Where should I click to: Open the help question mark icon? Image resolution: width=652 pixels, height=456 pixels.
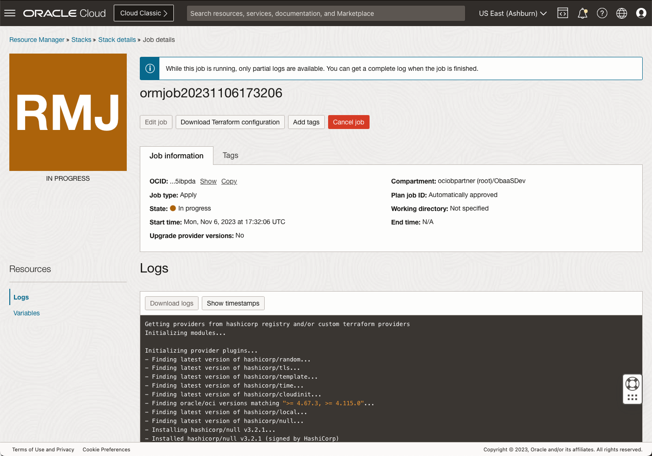[602, 13]
